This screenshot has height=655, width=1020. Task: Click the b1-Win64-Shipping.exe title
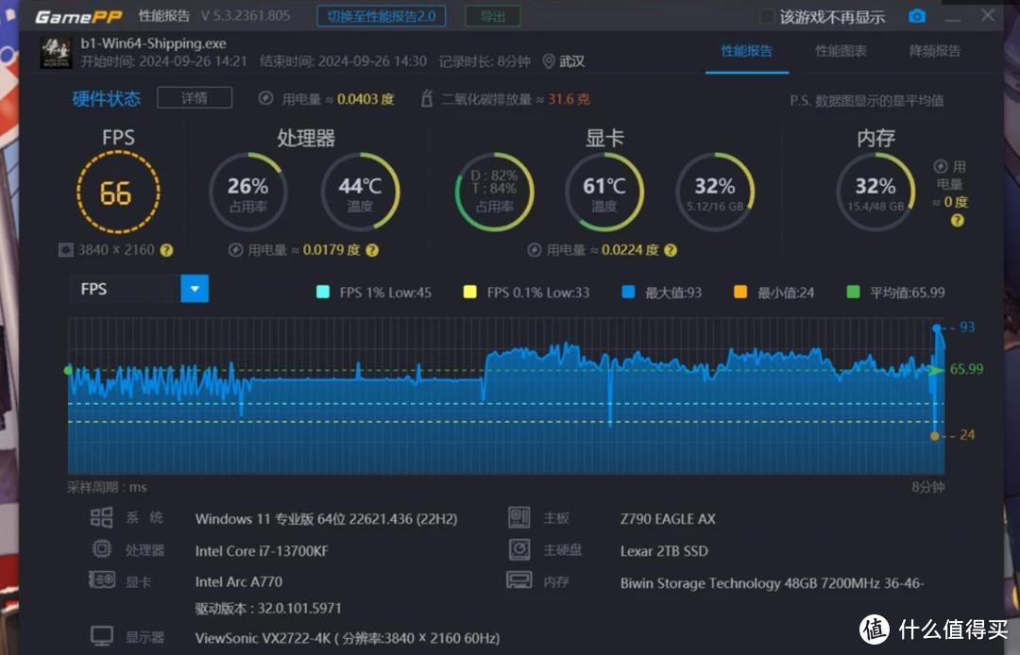[x=154, y=43]
